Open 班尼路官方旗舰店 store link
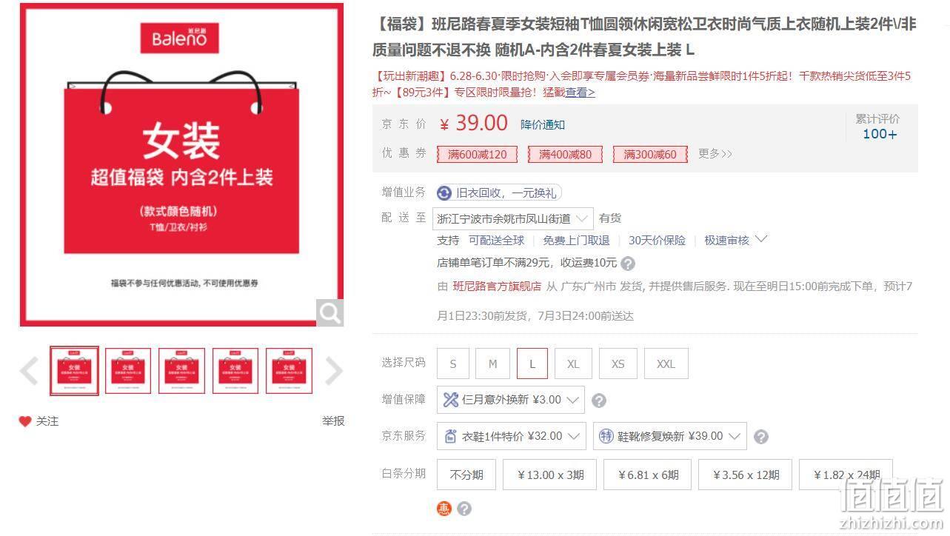Viewport: 950px width, 536px height. click(497, 287)
